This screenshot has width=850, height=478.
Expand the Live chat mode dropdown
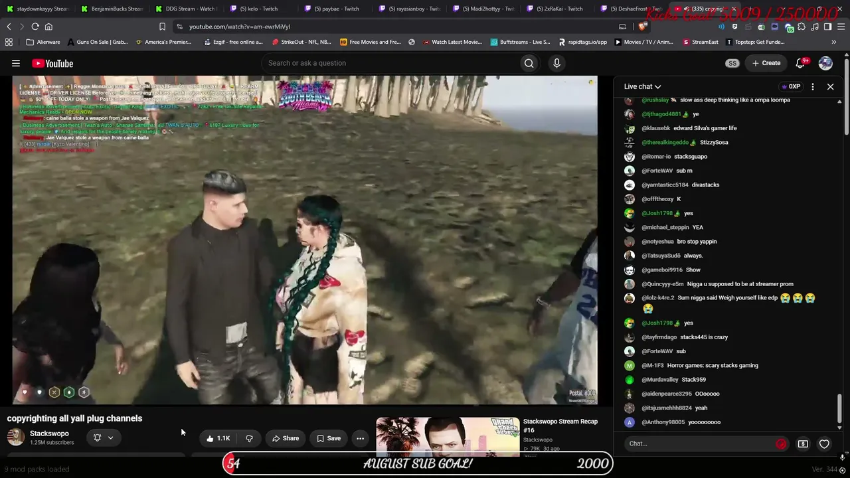click(642, 86)
